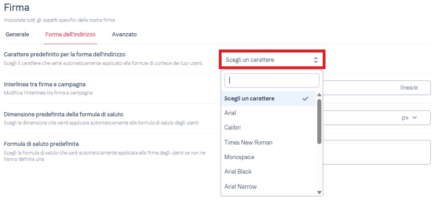Click the font list scrollbar thumb
This screenshot has height=205, width=439.
click(x=319, y=121)
